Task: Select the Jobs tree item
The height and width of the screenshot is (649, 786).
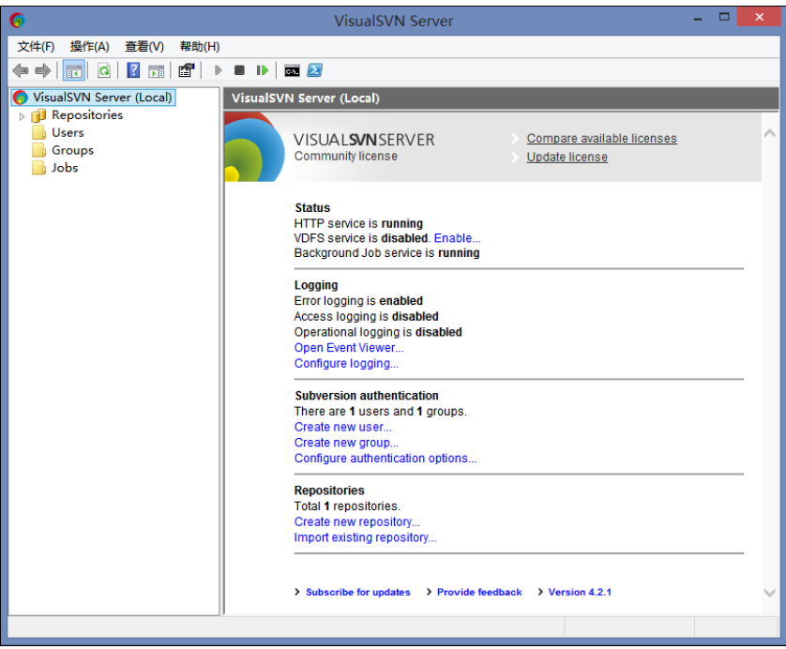Action: (x=65, y=168)
